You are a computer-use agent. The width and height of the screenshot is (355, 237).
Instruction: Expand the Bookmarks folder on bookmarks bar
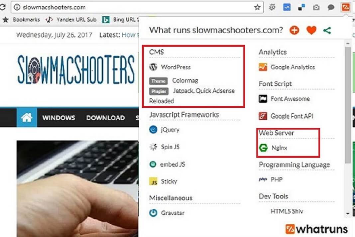point(27,20)
